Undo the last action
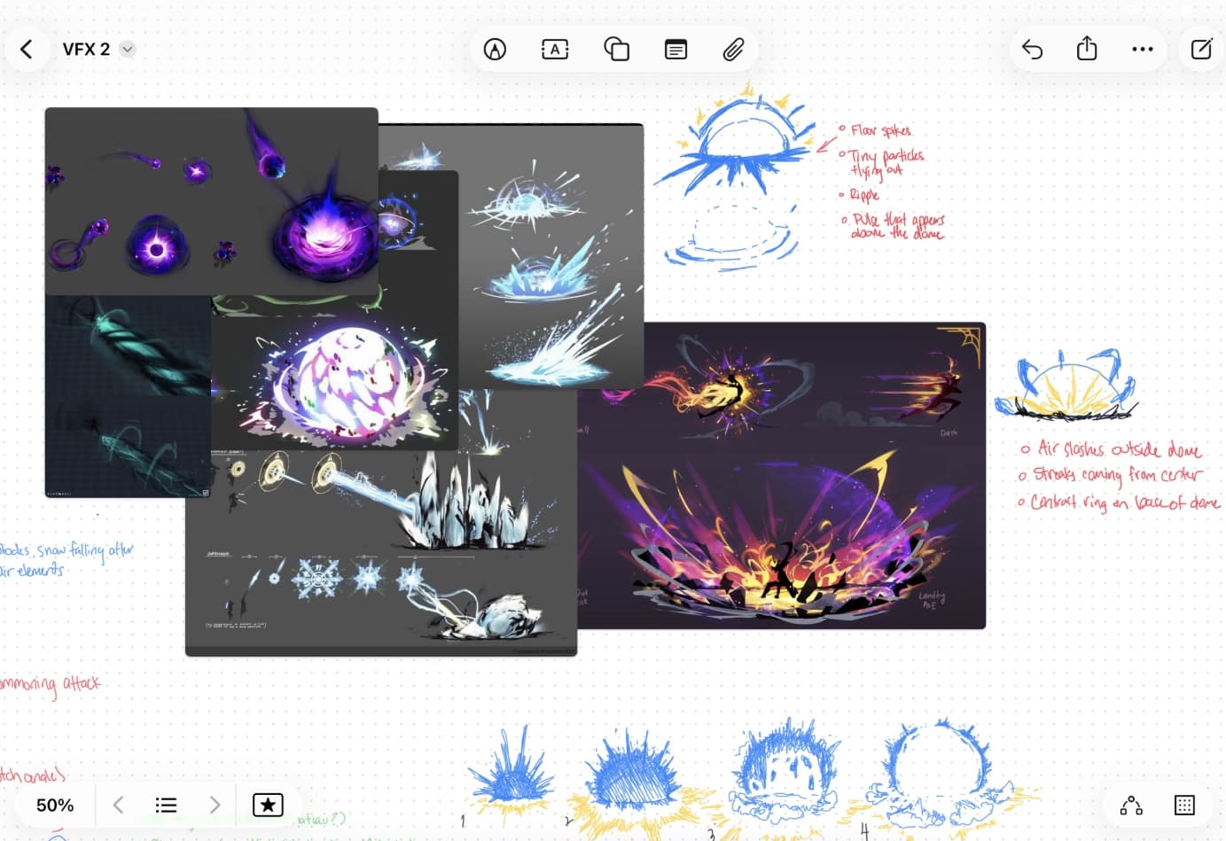 1032,49
